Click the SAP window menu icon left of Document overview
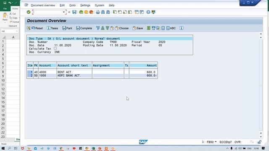 tap(26, 5)
